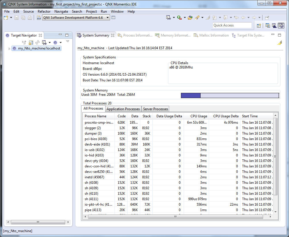Viewport: 289px width, 237px height.
Task: Close the System Summary tab
Action: click(113, 35)
